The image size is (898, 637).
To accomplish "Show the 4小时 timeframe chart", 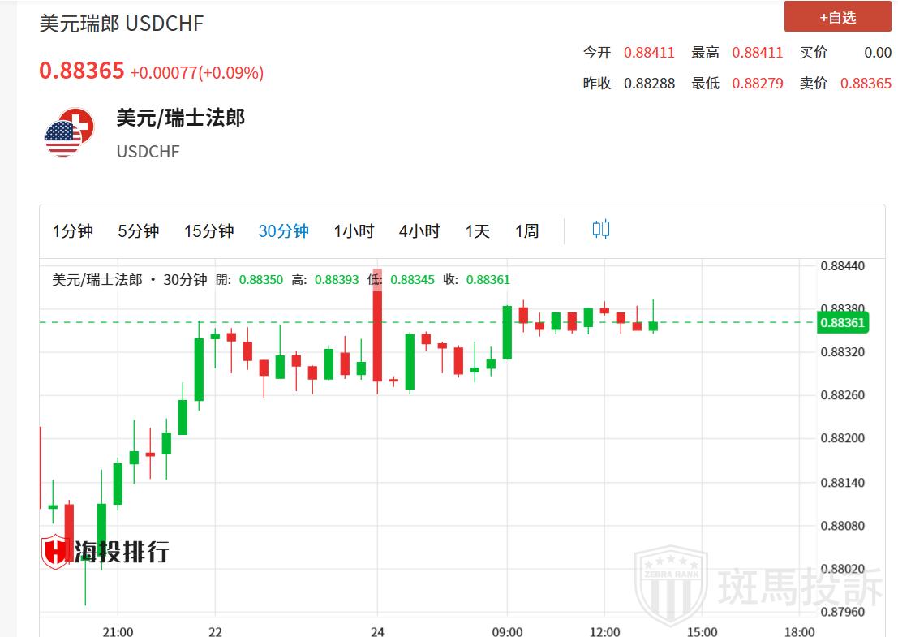I will 419,231.
